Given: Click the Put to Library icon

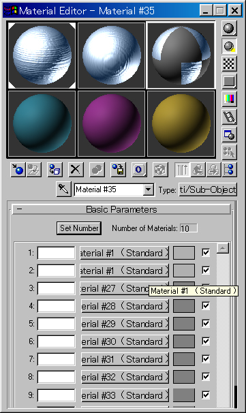Looking at the screenshot, I should 118,170.
